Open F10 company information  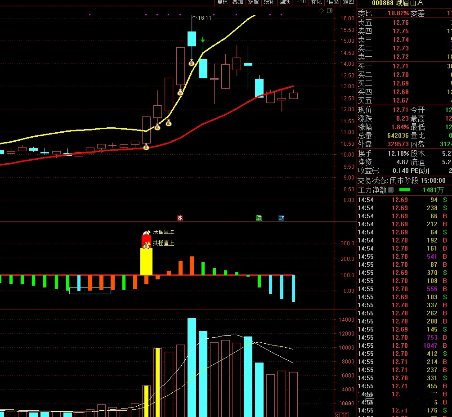pos(300,2)
